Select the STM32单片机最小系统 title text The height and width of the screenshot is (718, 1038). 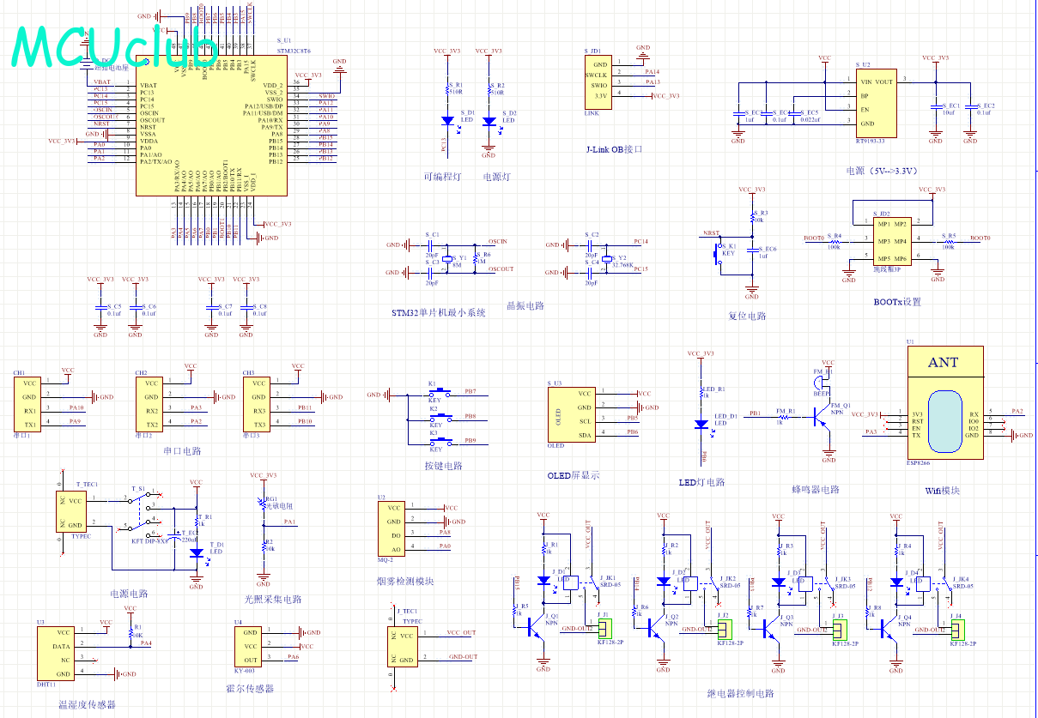pos(438,313)
